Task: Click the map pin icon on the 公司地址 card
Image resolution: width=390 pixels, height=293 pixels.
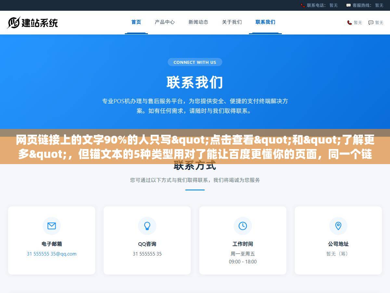Action: [338, 226]
